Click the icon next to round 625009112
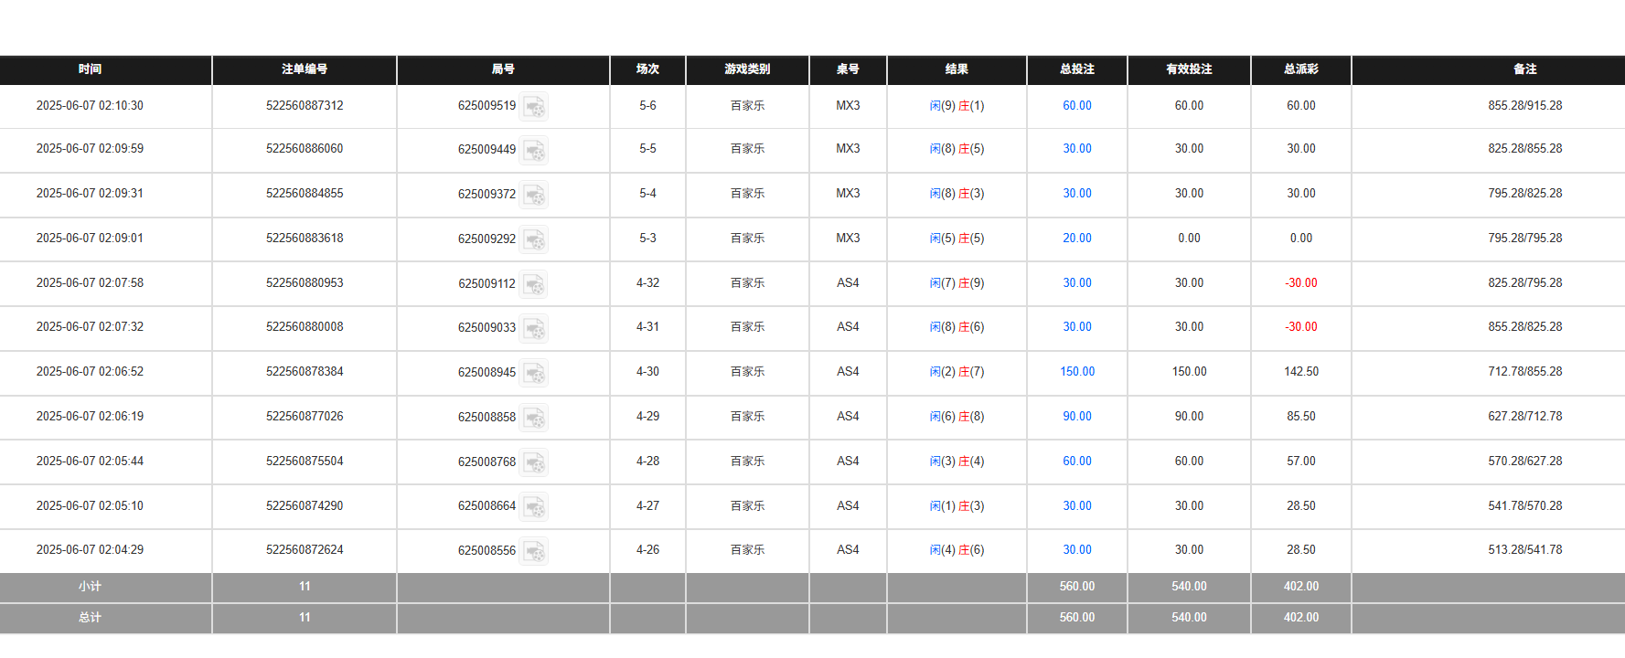 534,284
